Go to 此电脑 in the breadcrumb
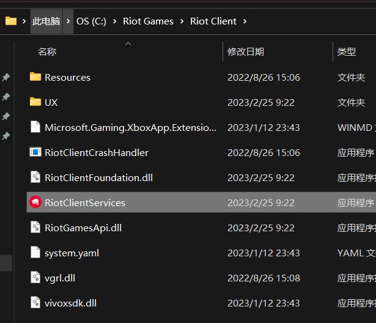Screen dimensions: 376x323 pos(46,21)
